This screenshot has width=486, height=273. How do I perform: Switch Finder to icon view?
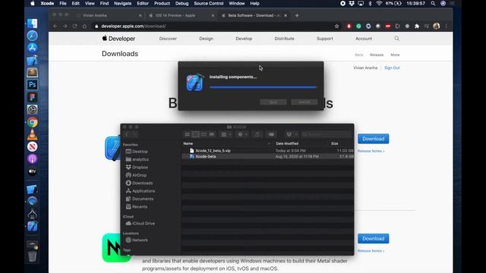[x=188, y=134]
